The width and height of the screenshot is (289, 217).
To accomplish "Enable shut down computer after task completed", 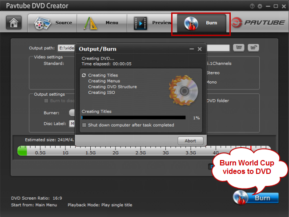I will [84, 125].
